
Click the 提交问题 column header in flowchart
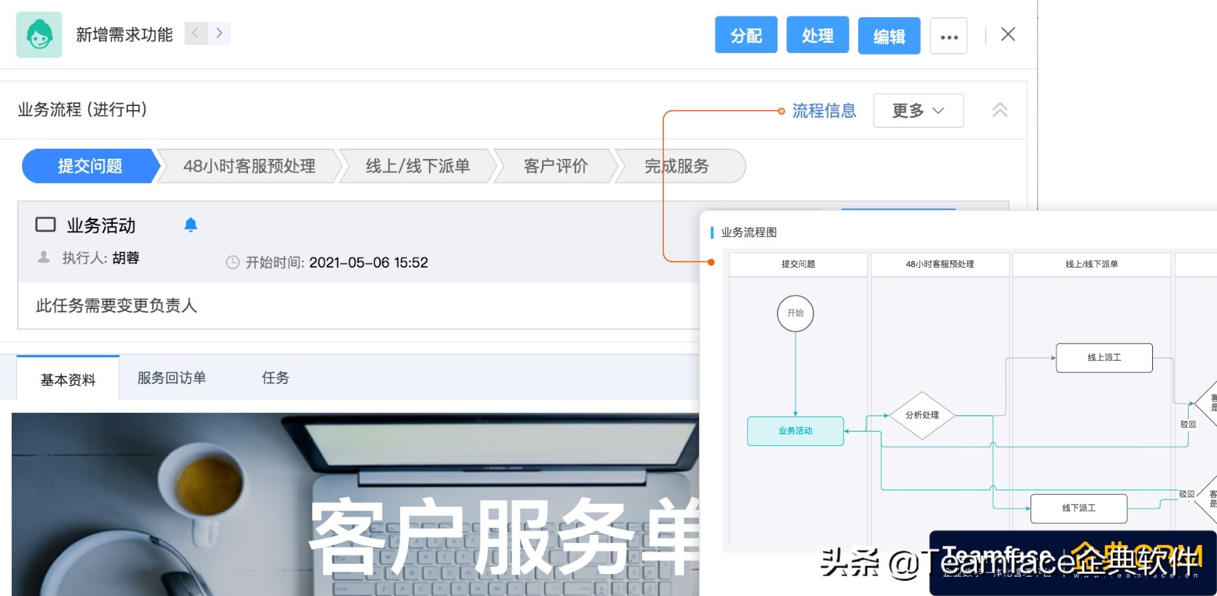(x=798, y=264)
